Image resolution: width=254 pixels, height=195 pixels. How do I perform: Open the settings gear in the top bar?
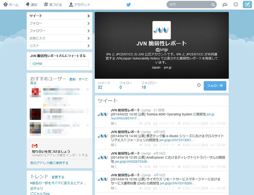point(236,4)
